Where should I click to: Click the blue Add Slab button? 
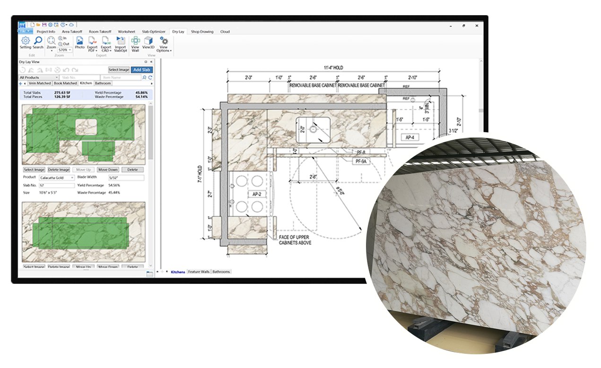click(142, 69)
